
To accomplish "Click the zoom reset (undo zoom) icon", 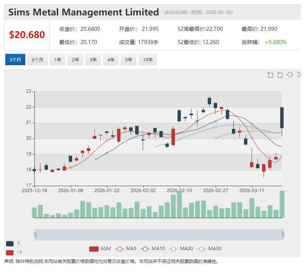I will coord(280,75).
